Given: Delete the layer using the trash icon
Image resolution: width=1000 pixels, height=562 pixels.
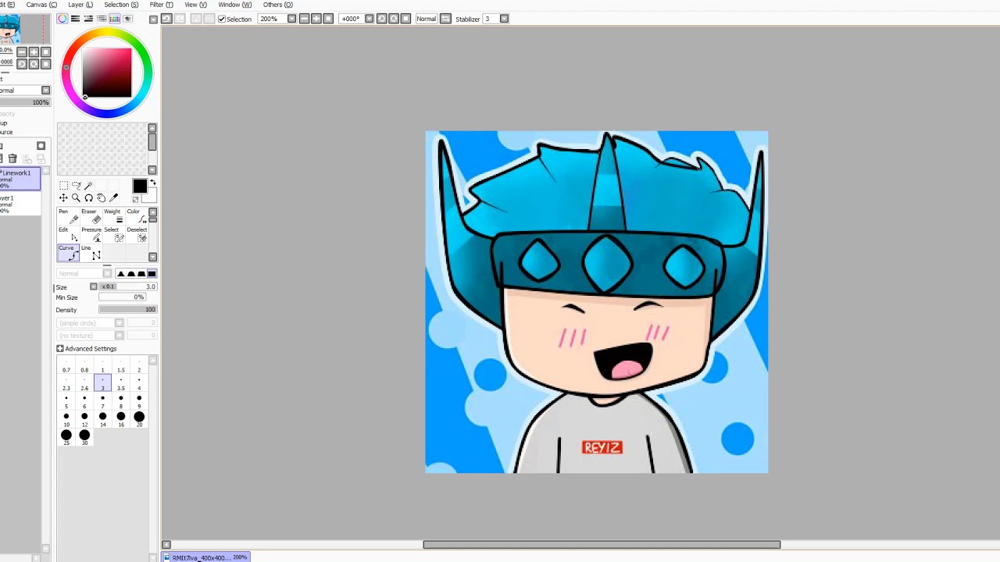Looking at the screenshot, I should [12, 158].
